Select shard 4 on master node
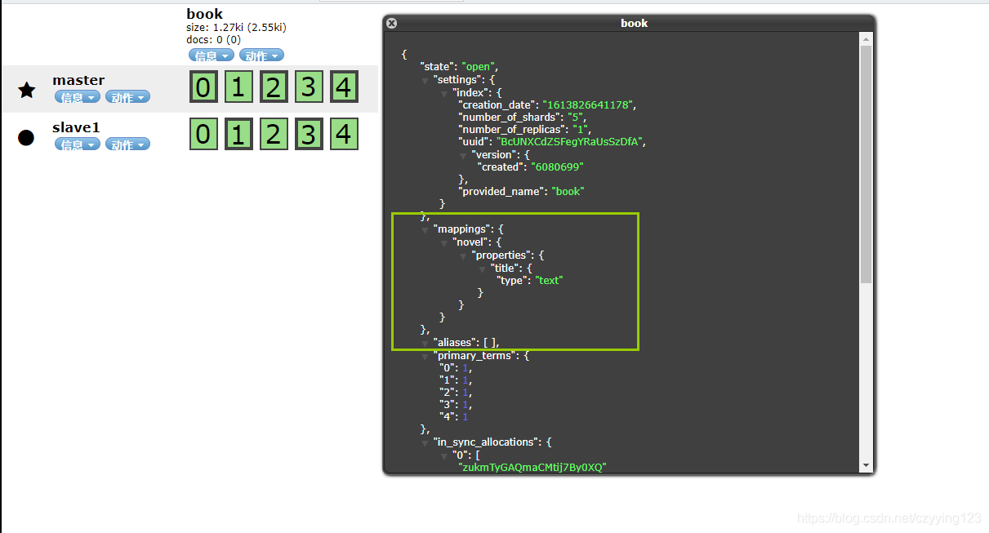The image size is (989, 533). point(345,87)
